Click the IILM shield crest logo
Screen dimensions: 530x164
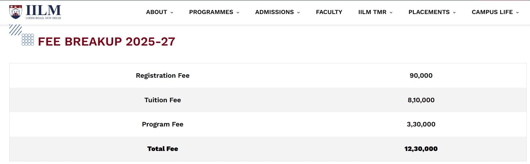[x=16, y=12]
